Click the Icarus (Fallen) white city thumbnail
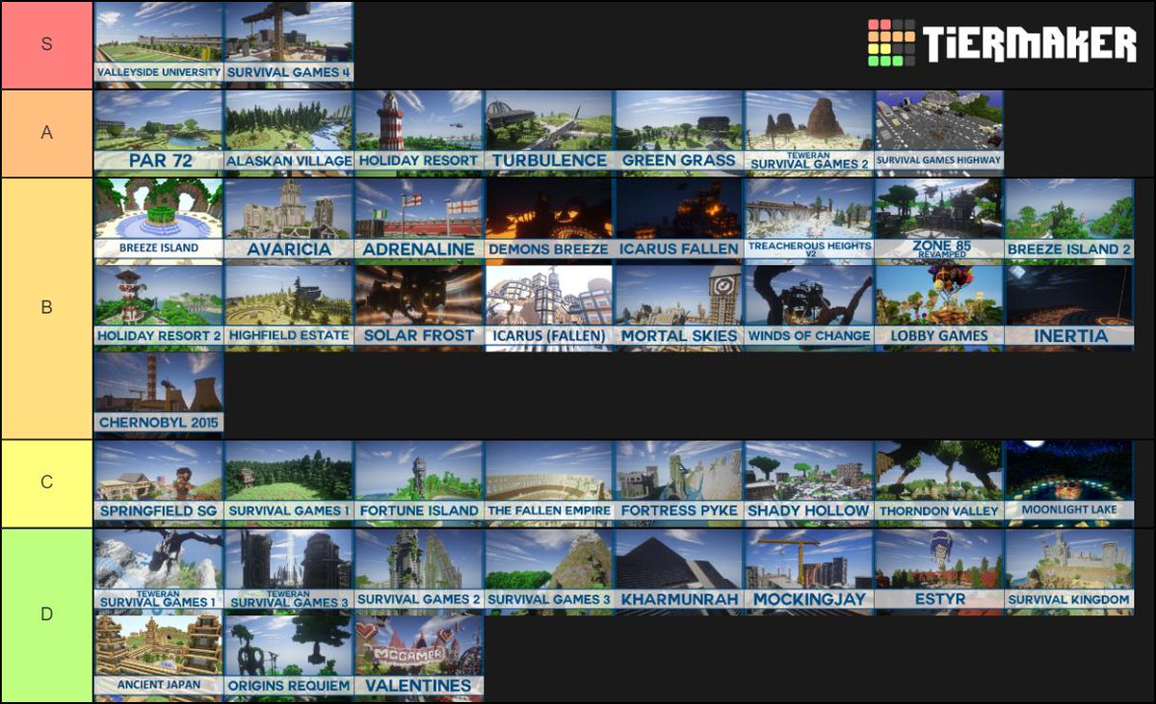This screenshot has width=1156, height=704. point(549,308)
